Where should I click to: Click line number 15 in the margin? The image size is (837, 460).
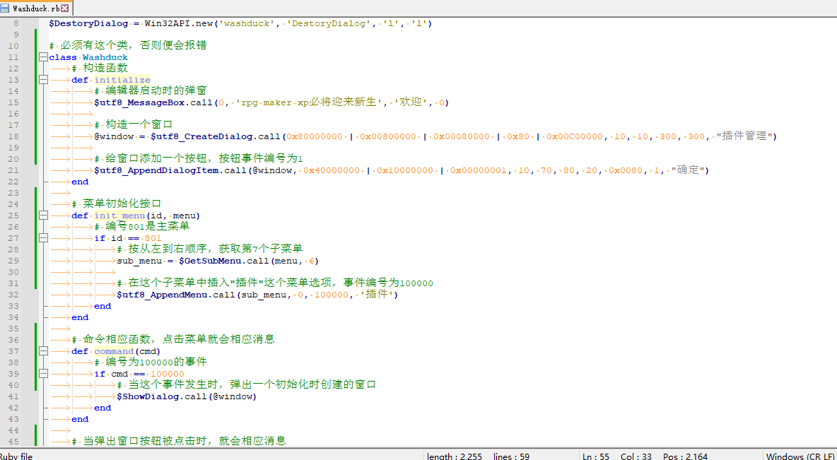click(x=14, y=102)
